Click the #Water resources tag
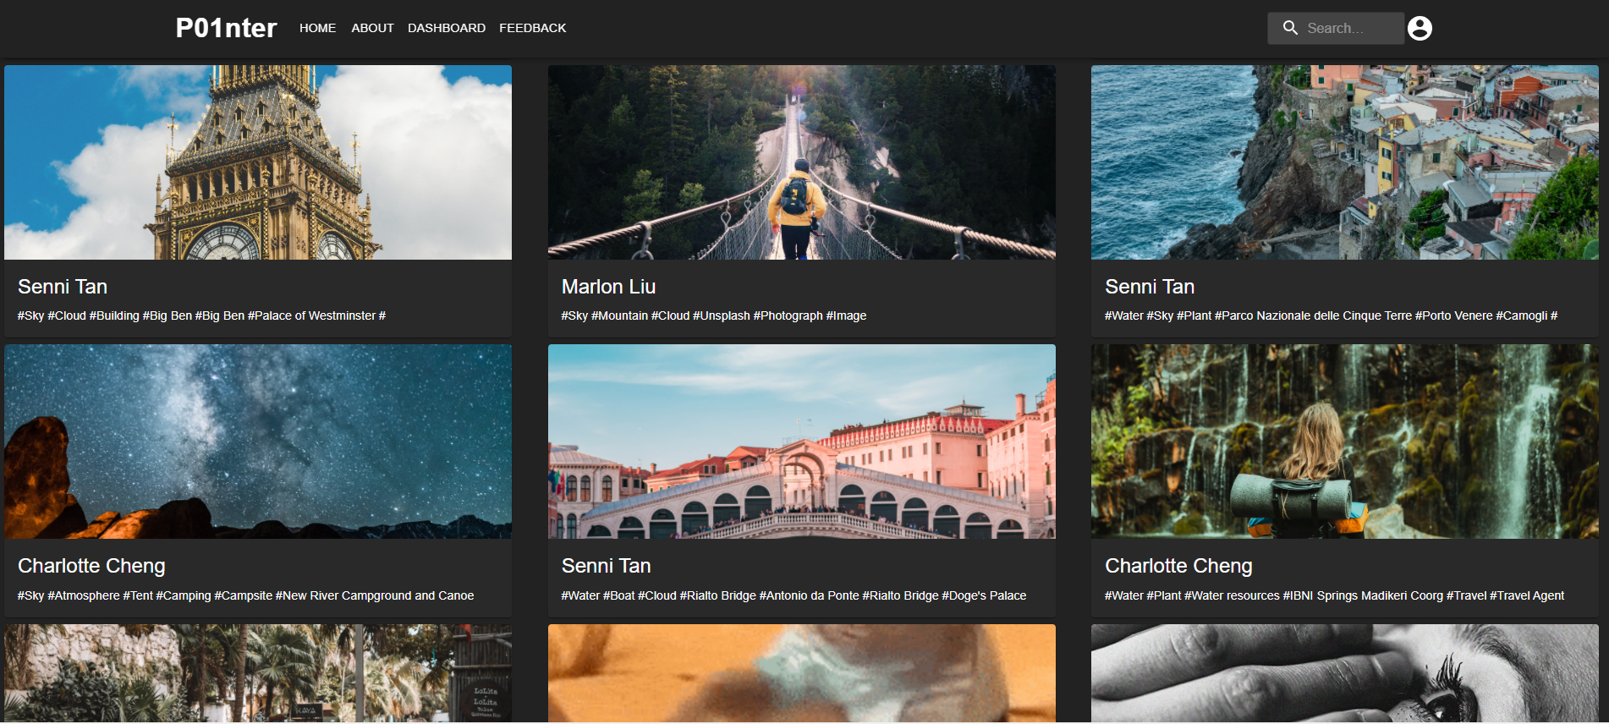The width and height of the screenshot is (1609, 724). 1232,595
